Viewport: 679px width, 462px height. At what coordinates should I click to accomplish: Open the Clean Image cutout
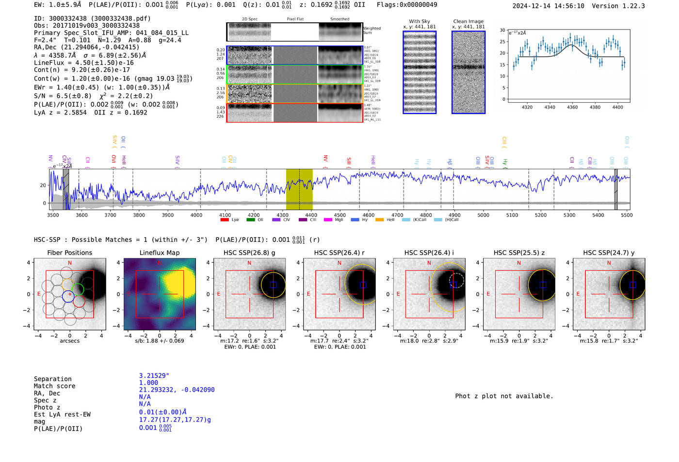469,72
